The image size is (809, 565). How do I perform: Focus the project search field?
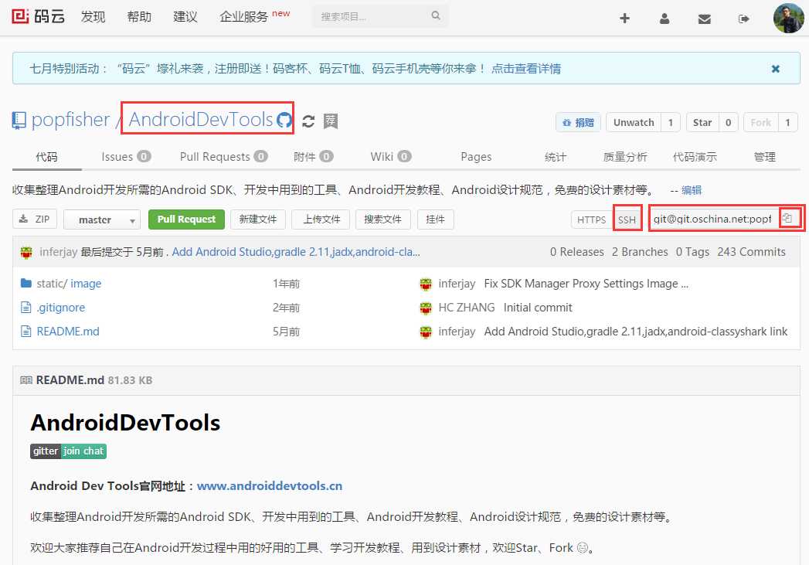379,16
